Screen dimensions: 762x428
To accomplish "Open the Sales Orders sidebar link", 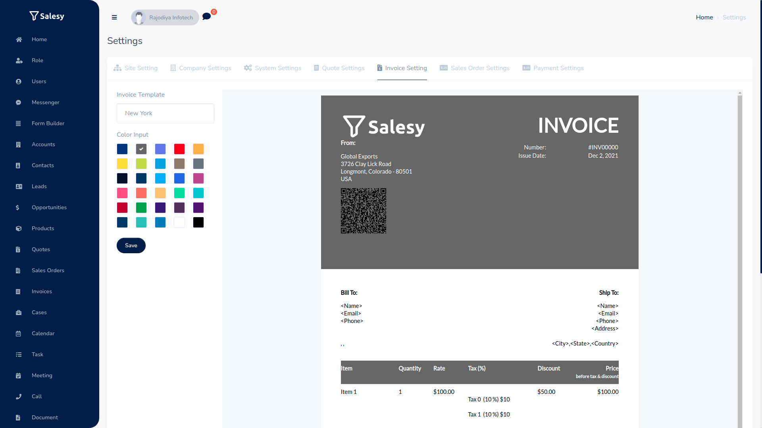I will pos(48,270).
